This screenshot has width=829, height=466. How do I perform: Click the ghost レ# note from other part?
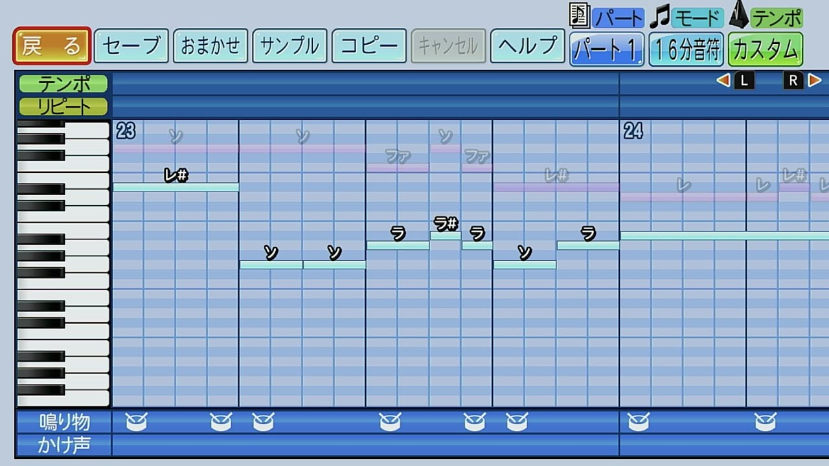tap(556, 188)
